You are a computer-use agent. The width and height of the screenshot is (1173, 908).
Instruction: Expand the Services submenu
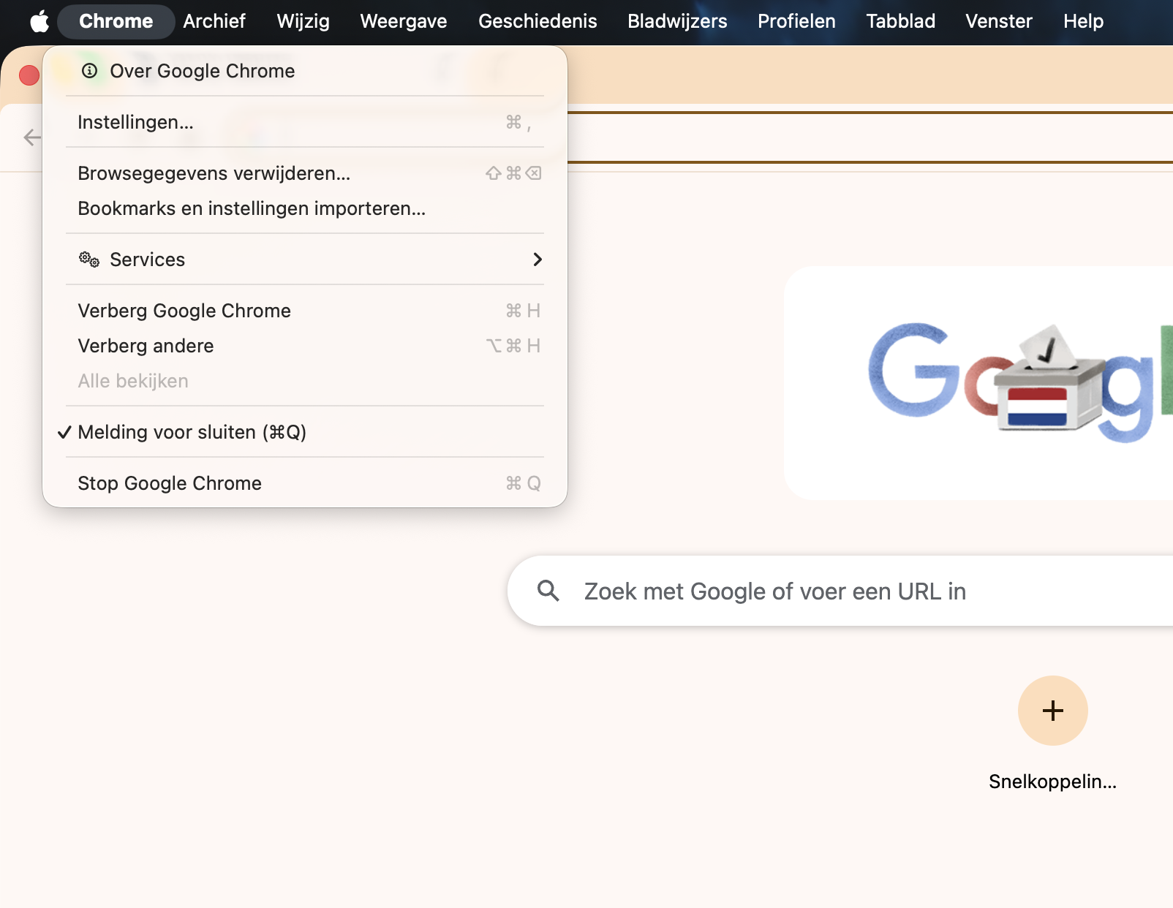pos(538,260)
